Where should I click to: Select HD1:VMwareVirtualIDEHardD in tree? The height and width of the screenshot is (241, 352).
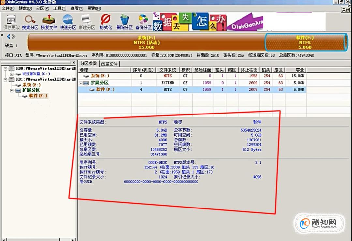(46, 79)
